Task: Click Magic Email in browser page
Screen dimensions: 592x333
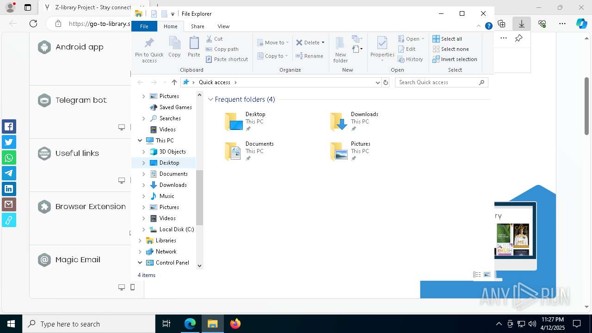Action: pos(78,259)
